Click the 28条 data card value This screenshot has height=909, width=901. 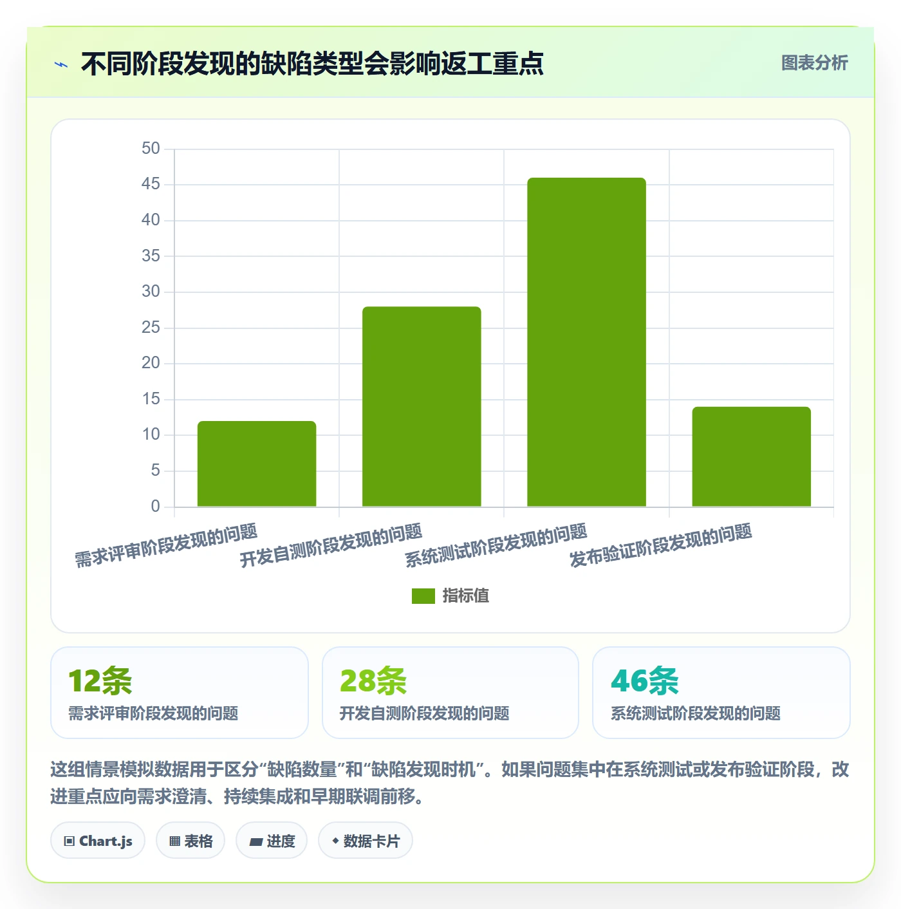373,680
